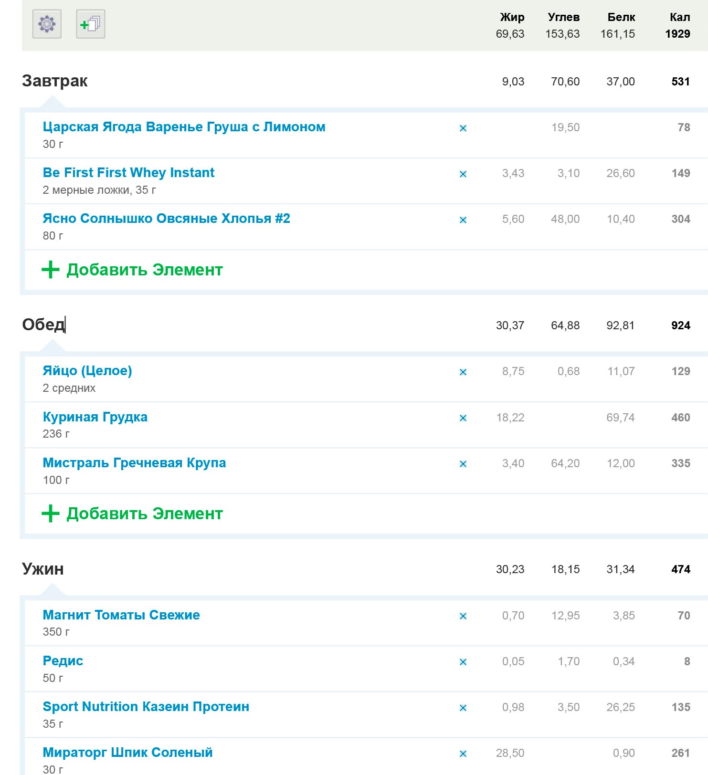Delete the Be First Whey Instant entry
Screen dimensions: 708x775
463,174
